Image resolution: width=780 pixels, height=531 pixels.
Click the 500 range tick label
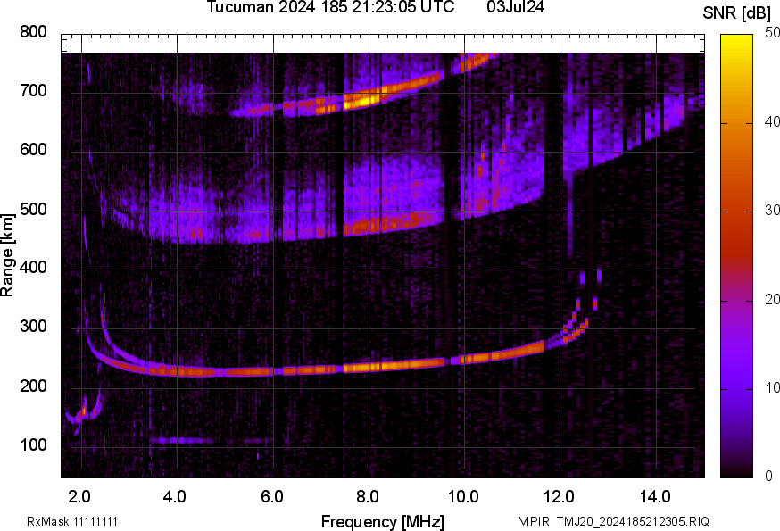[33, 209]
